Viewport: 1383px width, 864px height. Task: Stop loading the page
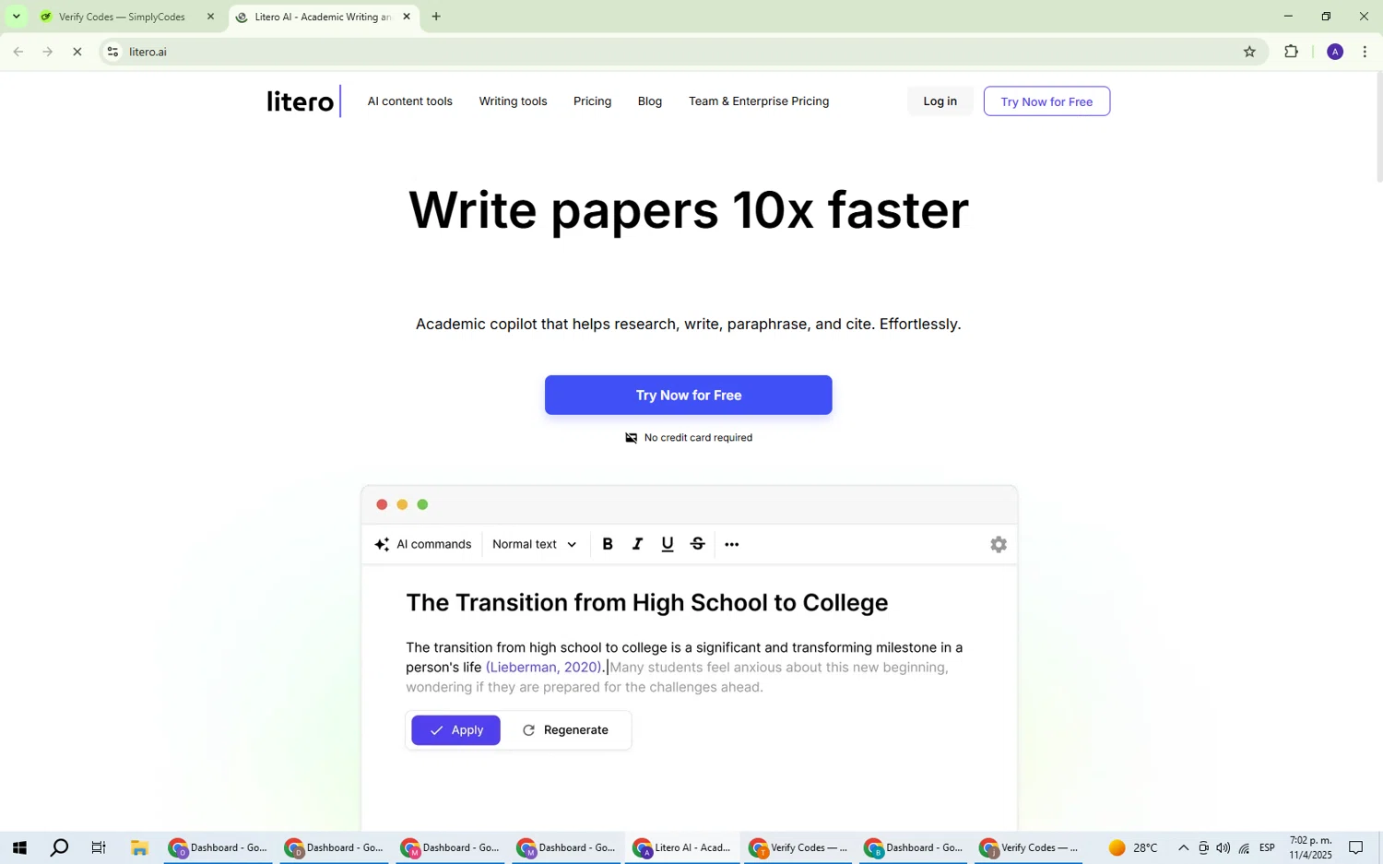pos(77,53)
